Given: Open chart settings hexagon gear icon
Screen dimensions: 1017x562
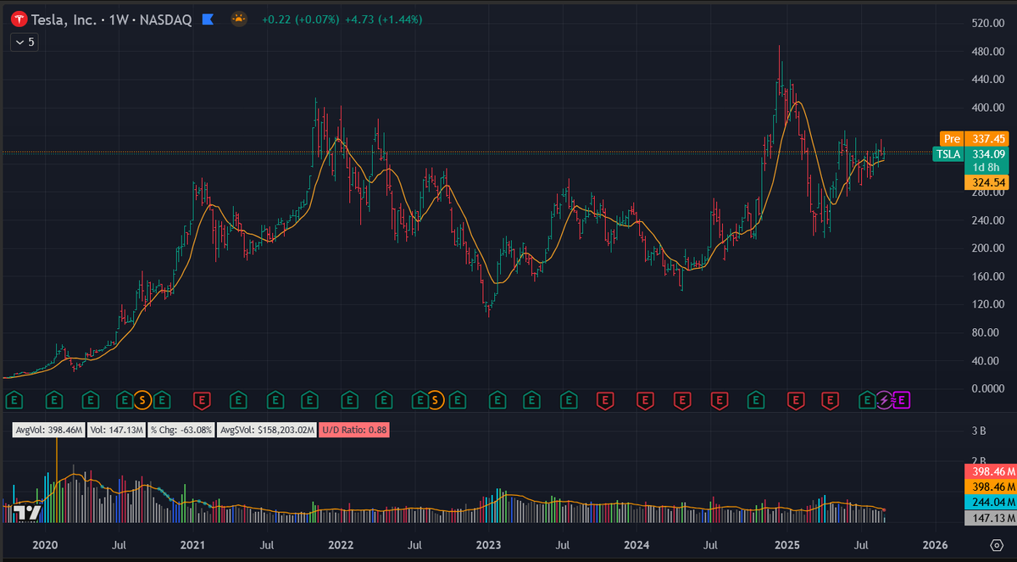Looking at the screenshot, I should pyautogui.click(x=995, y=544).
